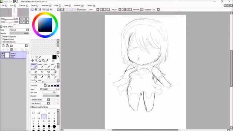Enable Clipping Group checkbox
Screen dimensions: 233x131
pyautogui.click(x=1, y=39)
